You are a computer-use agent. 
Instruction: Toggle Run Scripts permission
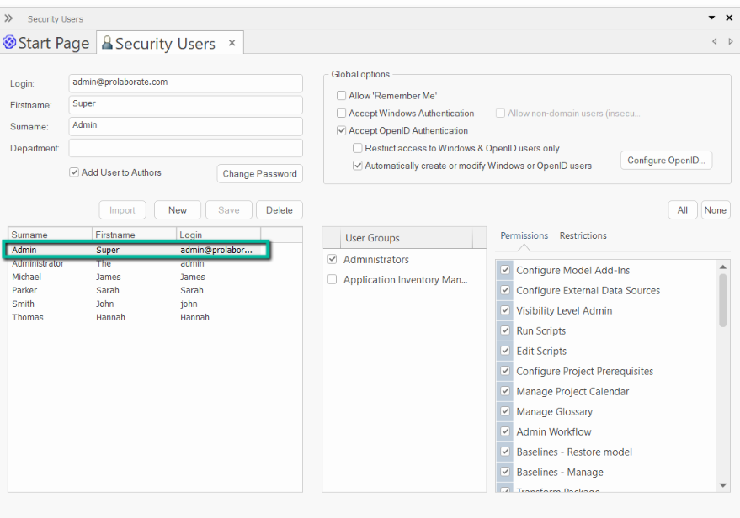[x=505, y=330]
